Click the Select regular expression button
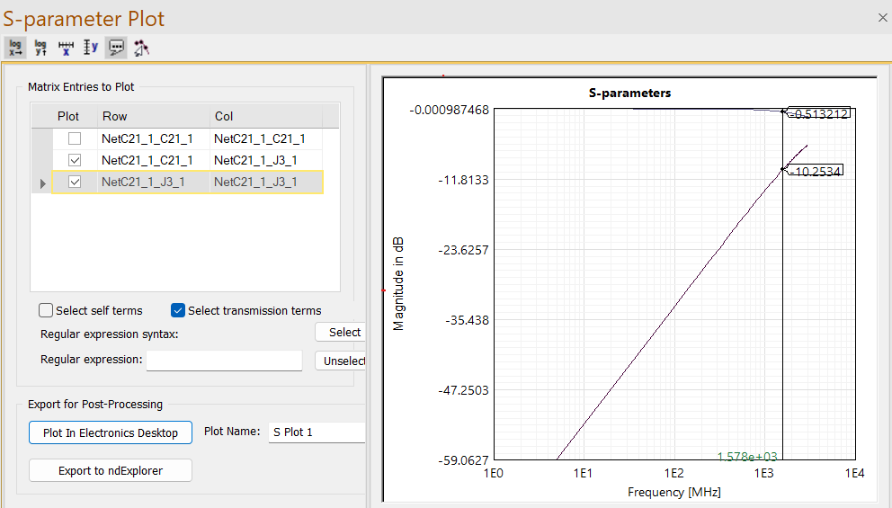 click(x=340, y=332)
